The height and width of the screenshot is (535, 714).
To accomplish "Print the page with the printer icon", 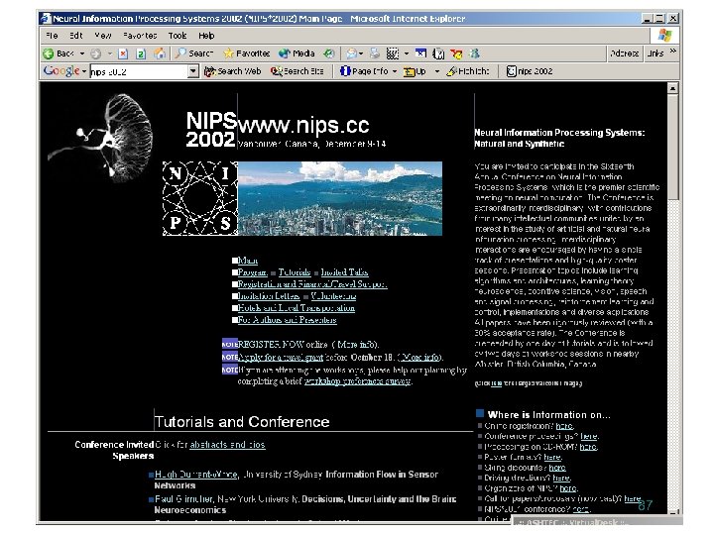I will [374, 53].
